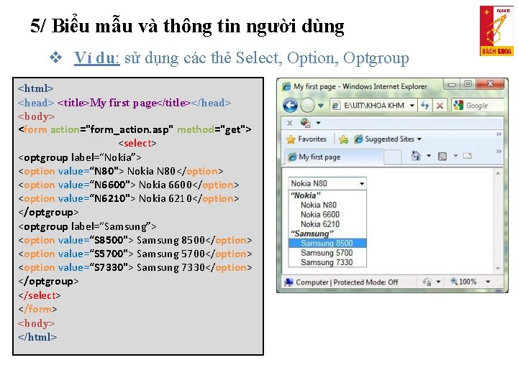Open the Favorites star button

pos(306,139)
